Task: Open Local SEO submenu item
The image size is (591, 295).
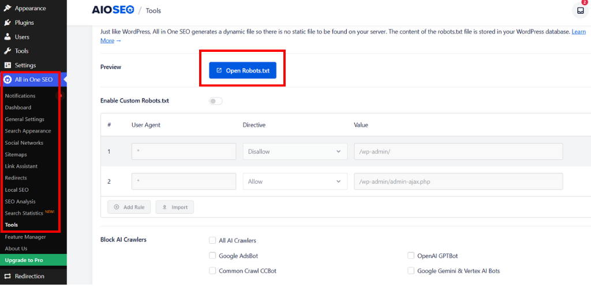Action: [17, 190]
